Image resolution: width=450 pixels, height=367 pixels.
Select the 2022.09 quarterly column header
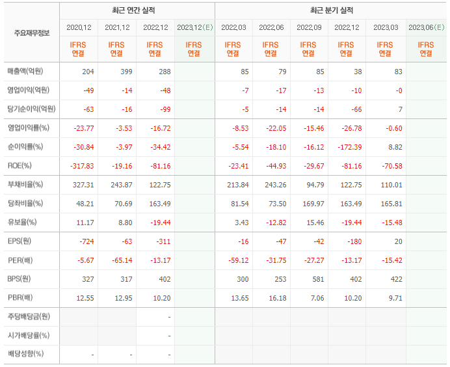[x=309, y=27]
